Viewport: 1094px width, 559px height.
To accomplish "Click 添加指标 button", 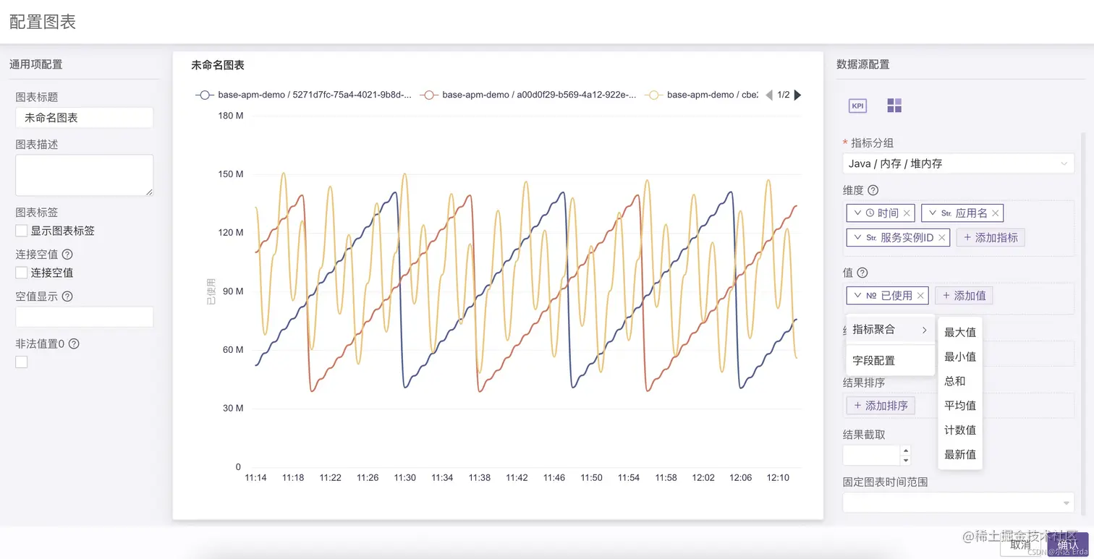I will click(x=991, y=237).
